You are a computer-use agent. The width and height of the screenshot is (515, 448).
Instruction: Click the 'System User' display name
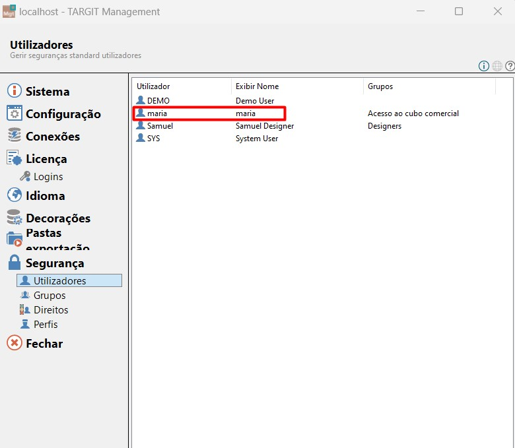pyautogui.click(x=257, y=138)
